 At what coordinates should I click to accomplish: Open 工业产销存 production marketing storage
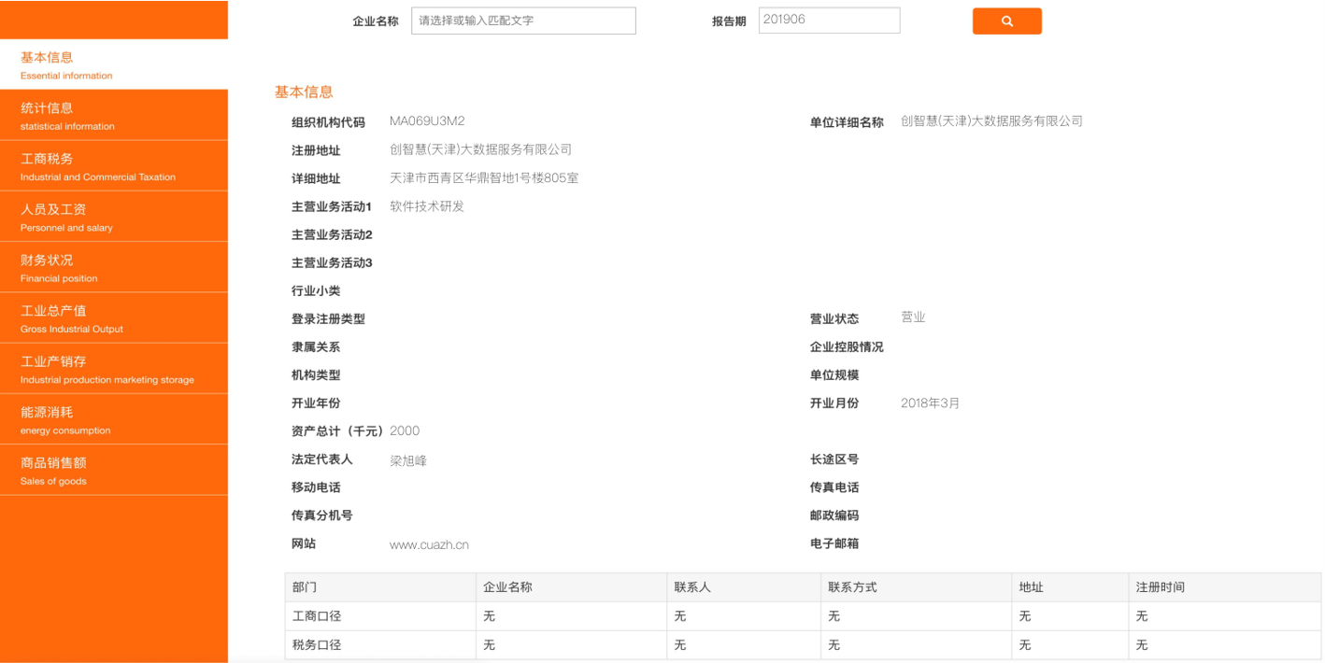[x=114, y=369]
